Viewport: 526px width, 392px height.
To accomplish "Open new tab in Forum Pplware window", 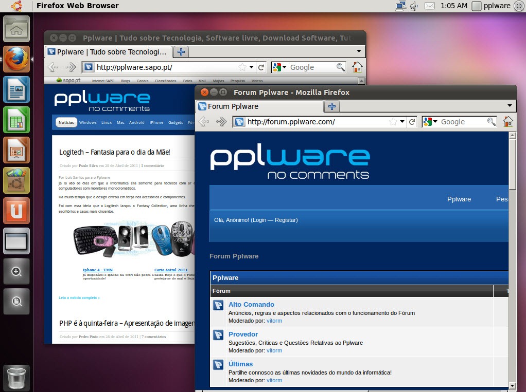I will (332, 106).
